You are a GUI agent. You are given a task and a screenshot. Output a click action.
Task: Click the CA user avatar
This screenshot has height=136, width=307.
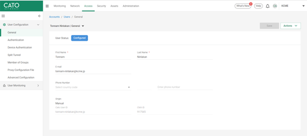pos(275,6)
